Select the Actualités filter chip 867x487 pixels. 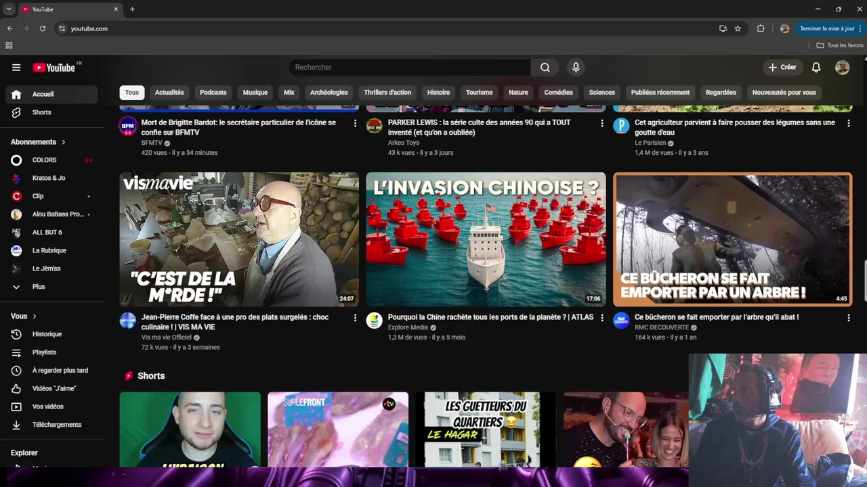coord(169,93)
